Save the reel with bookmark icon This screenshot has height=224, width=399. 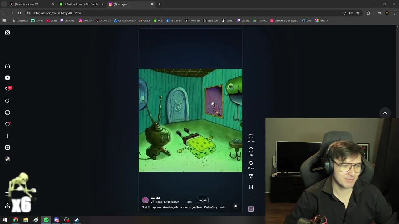251,187
